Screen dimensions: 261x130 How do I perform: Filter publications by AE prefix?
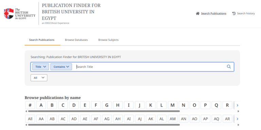[x=85, y=119]
